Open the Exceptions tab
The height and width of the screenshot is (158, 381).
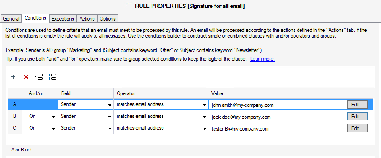point(63,19)
